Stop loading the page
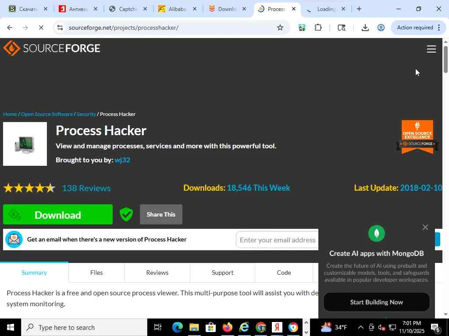449x336 pixels. point(41,28)
